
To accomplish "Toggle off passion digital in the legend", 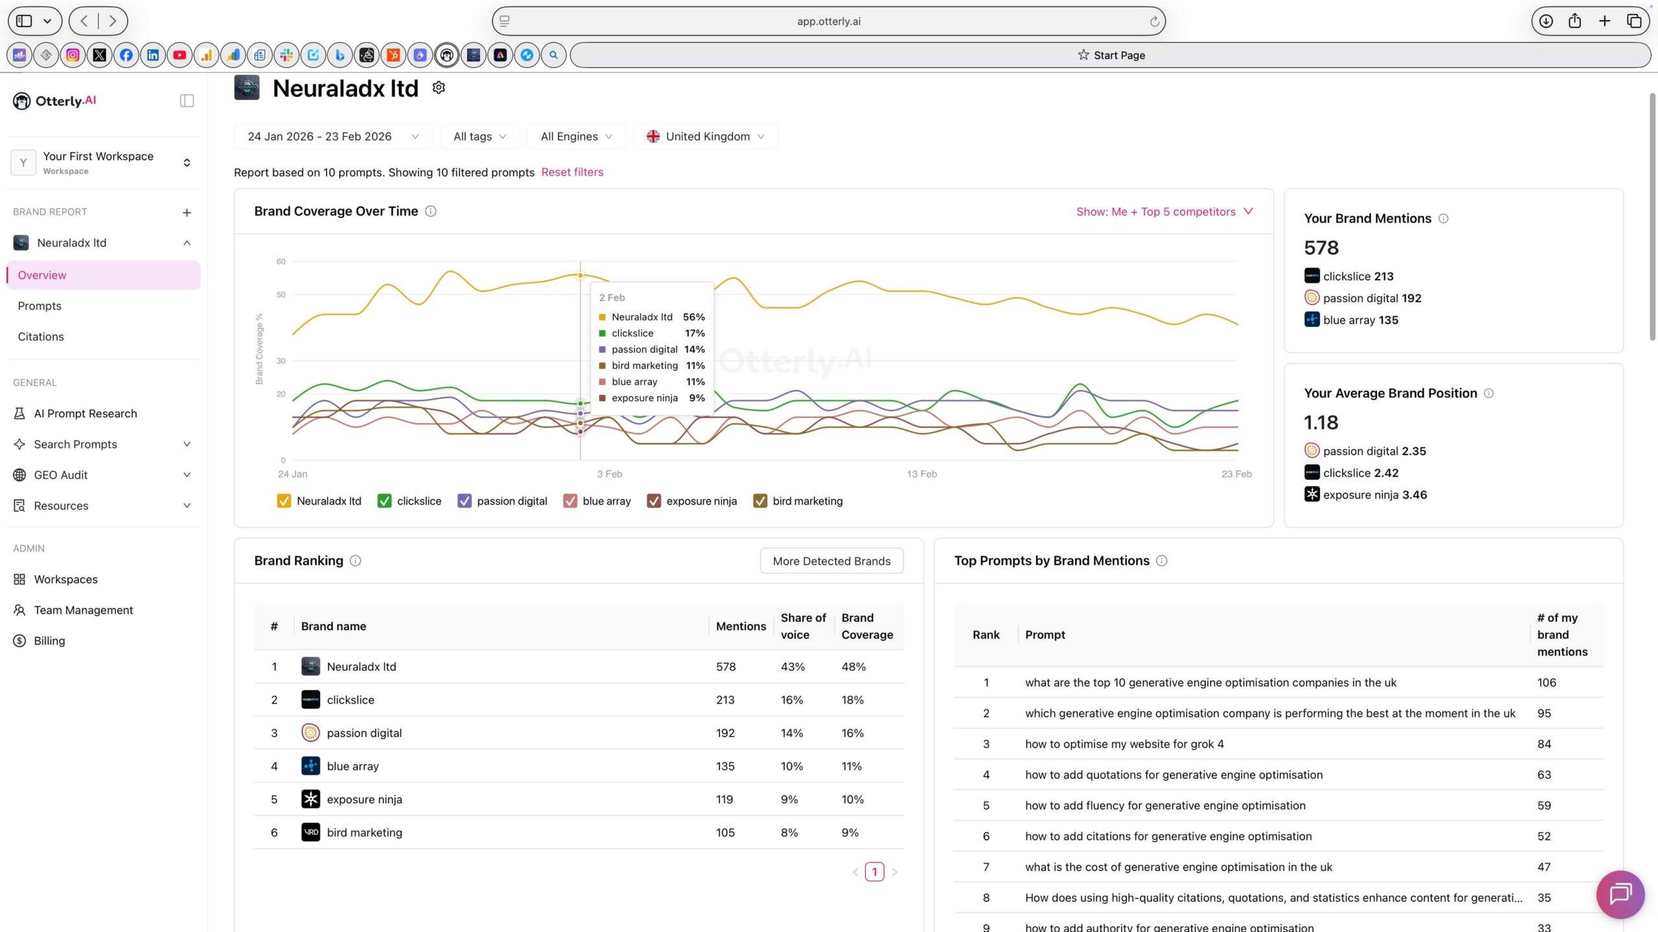I will (464, 500).
